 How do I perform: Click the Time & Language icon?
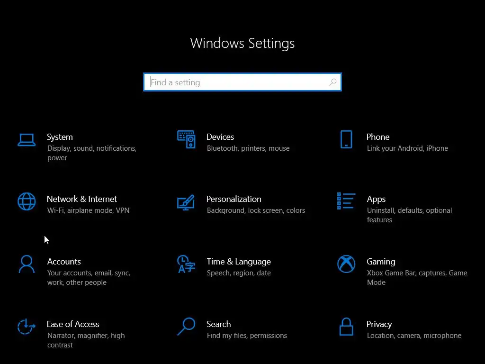[x=186, y=264]
